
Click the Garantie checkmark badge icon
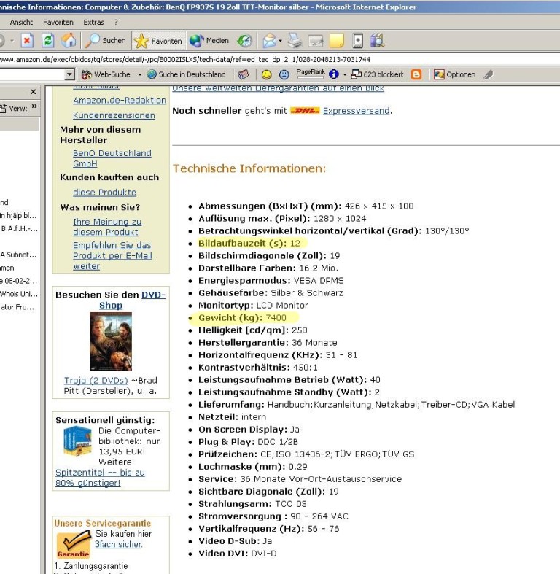pos(74,544)
